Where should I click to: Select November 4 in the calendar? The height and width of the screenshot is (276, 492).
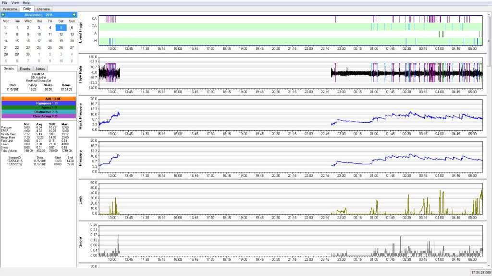pyautogui.click(x=50, y=28)
